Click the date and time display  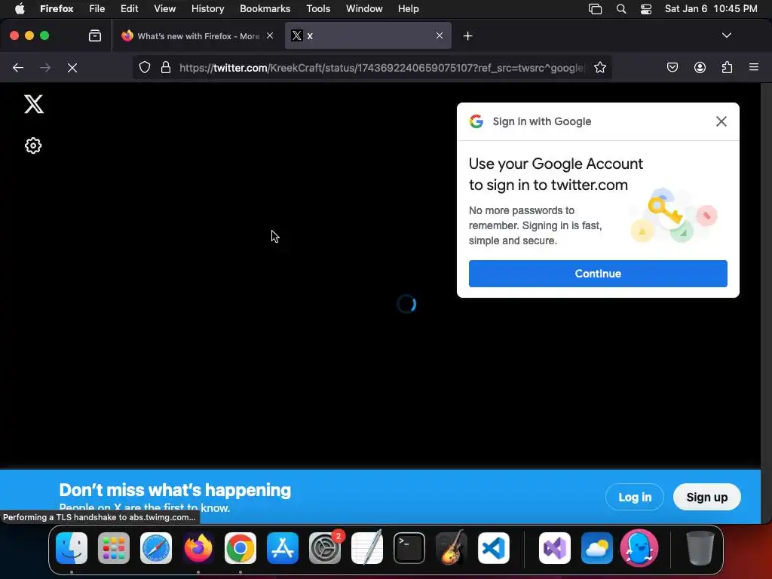710,9
